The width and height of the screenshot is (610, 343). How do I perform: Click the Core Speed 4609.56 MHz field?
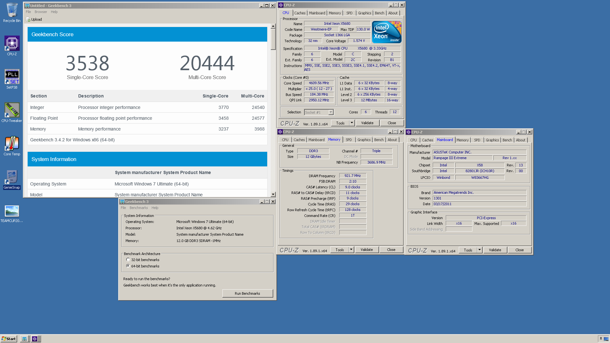point(319,83)
